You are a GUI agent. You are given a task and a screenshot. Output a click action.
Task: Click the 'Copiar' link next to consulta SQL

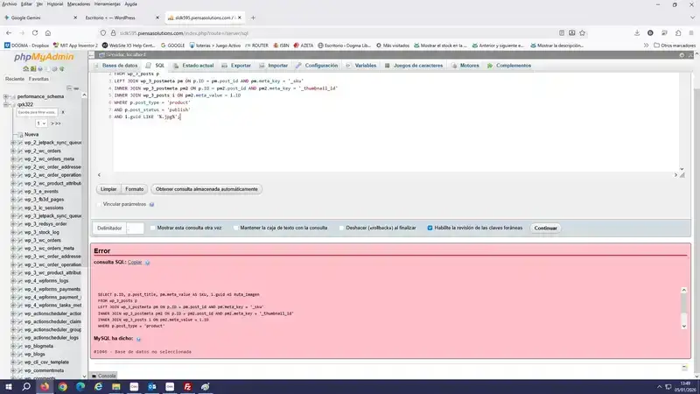134,262
